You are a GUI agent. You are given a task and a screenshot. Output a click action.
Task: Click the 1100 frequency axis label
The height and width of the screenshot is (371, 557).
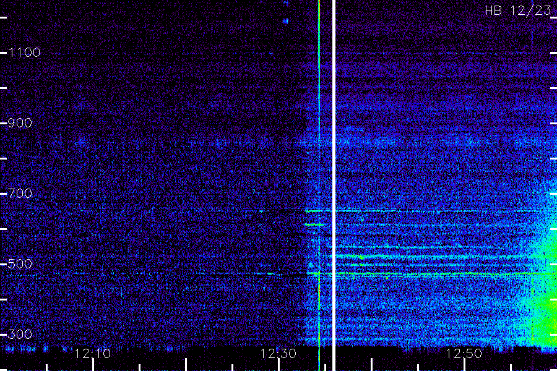pos(24,53)
